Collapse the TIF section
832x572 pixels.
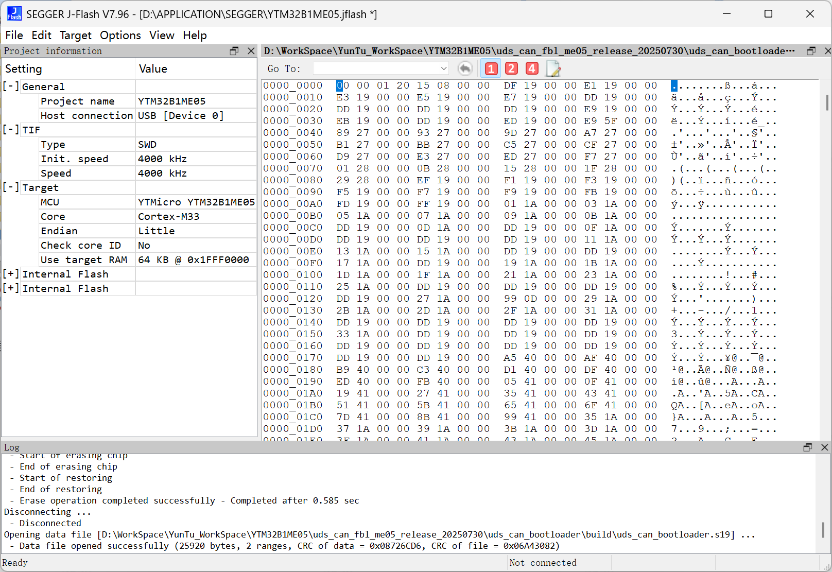click(11, 130)
